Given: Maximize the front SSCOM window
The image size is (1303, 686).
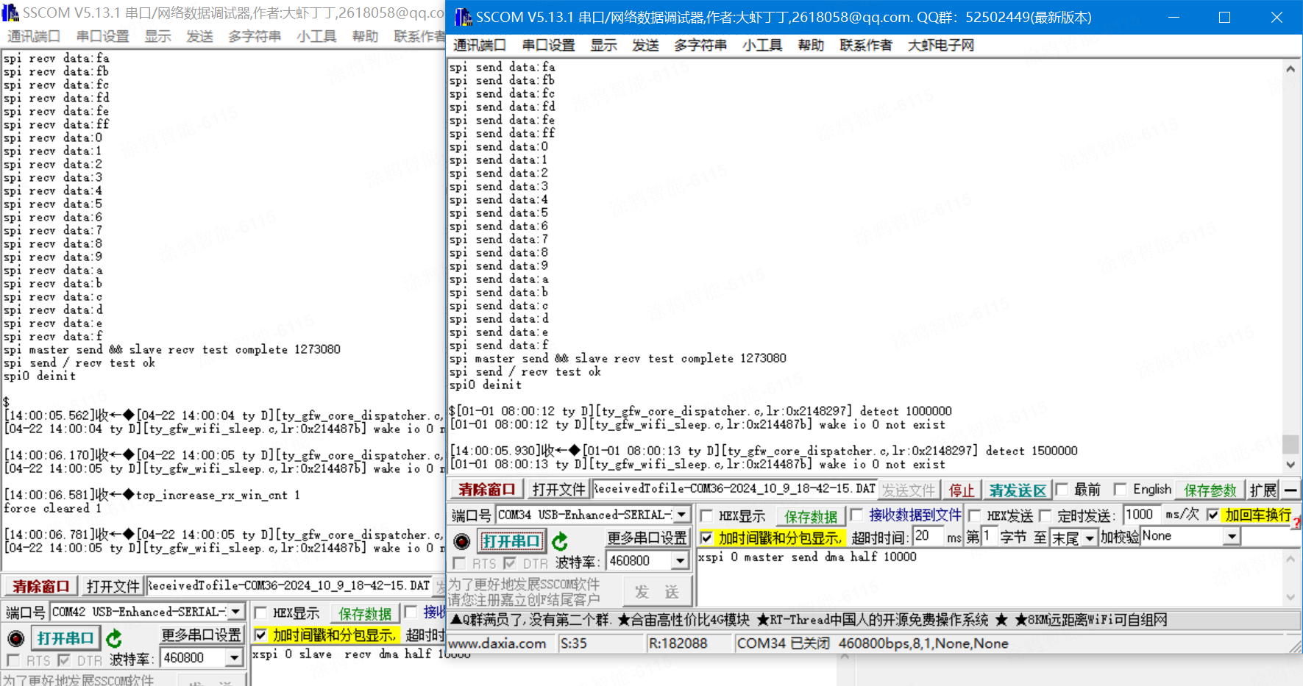Looking at the screenshot, I should 1224,17.
